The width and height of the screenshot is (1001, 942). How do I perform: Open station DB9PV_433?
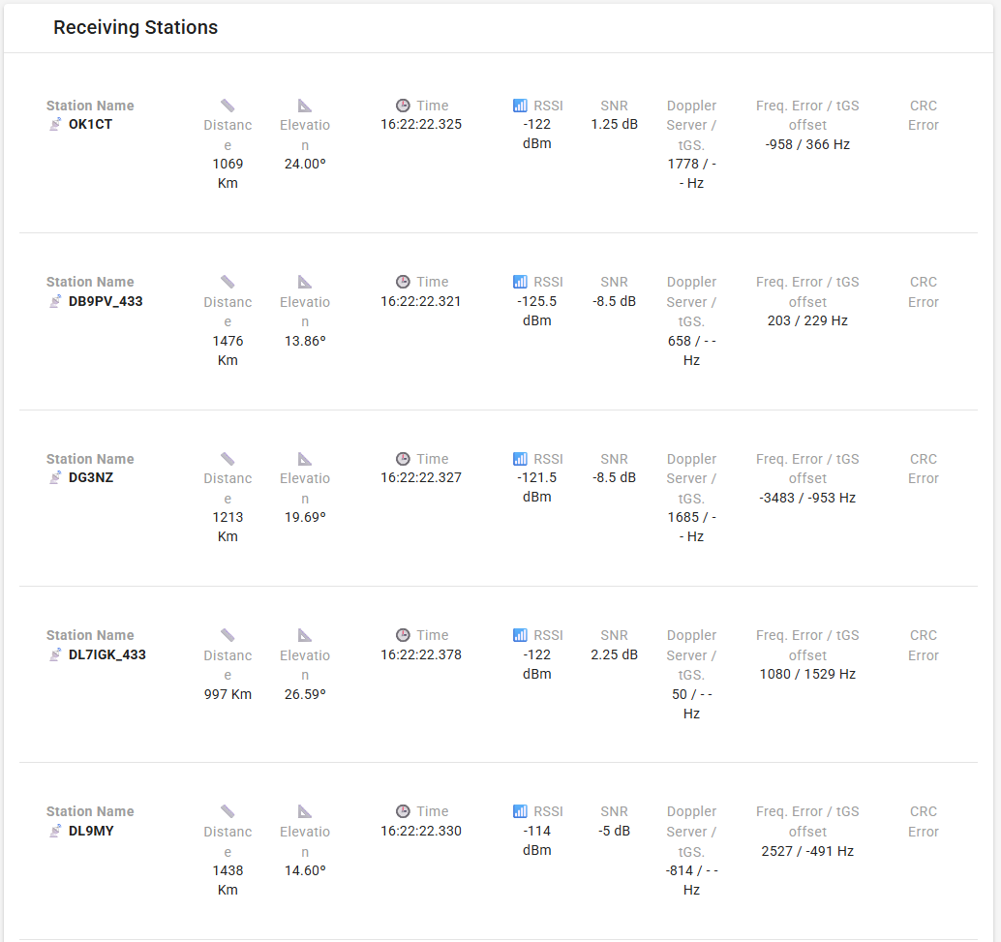point(106,301)
